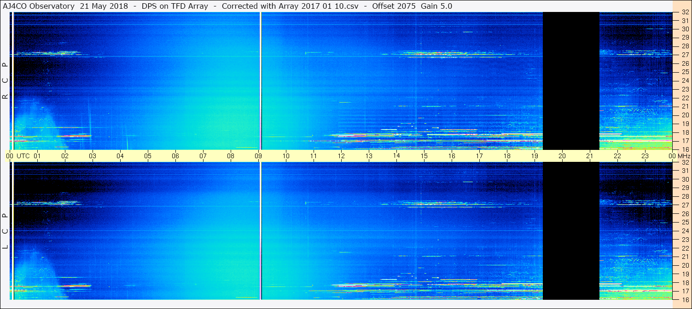Click the 21 hour label on the time axis
Screen dimensions: 692x309
click(590, 156)
